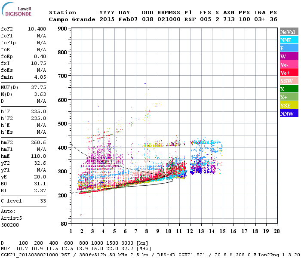Click the 500200 label under Artist5
The width and height of the screenshot is (301, 258).
coord(10,225)
